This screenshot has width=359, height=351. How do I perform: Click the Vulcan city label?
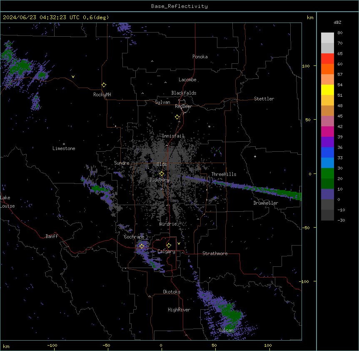pyautogui.click(x=226, y=330)
